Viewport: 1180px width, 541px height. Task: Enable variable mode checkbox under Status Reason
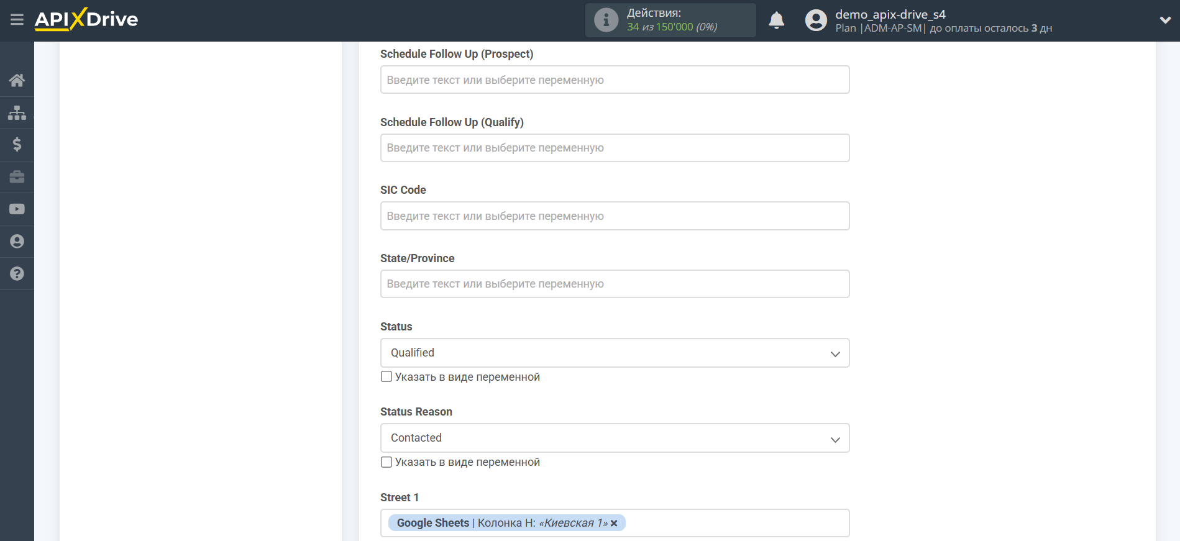386,462
